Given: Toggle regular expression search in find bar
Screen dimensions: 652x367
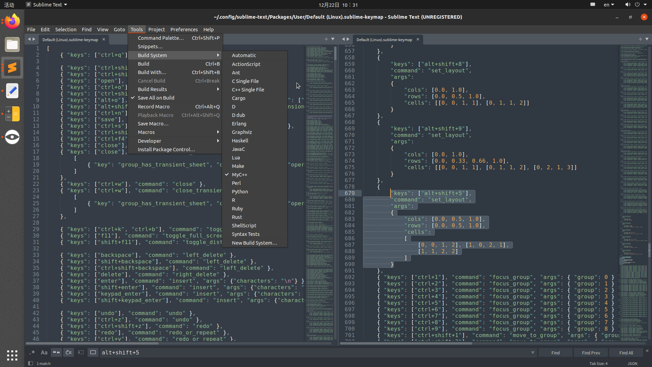Looking at the screenshot, I should point(32,352).
